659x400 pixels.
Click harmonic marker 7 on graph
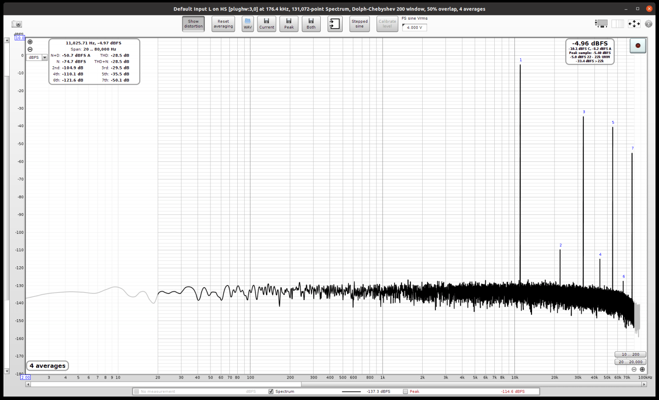pyautogui.click(x=633, y=148)
